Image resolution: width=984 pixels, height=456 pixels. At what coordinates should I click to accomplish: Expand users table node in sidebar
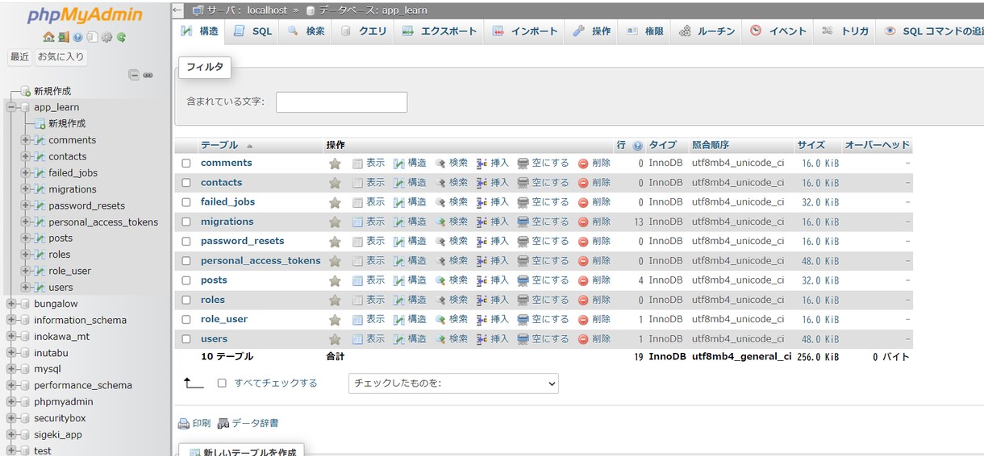[x=26, y=287]
